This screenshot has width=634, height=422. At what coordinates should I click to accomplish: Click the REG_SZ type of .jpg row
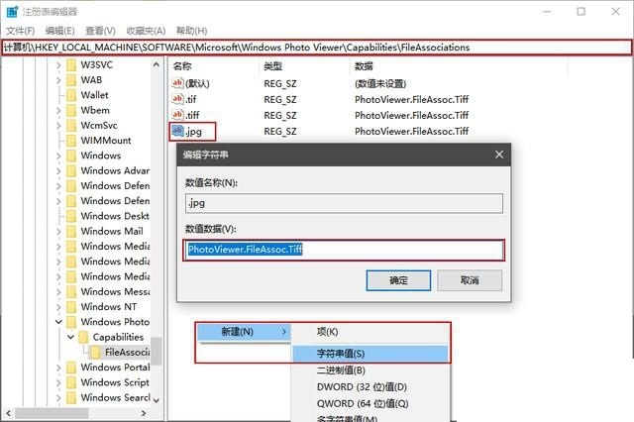(x=280, y=132)
